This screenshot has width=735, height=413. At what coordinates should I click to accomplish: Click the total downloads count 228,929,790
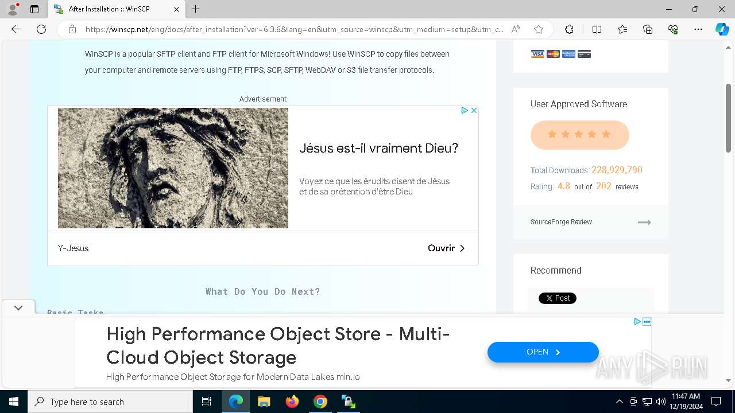[x=617, y=170]
